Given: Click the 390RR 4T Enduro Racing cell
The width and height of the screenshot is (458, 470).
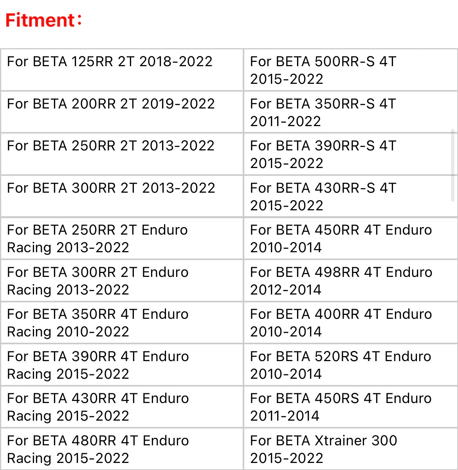Looking at the screenshot, I should [122, 365].
